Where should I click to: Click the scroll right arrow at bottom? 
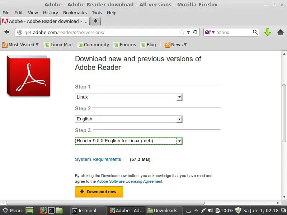tap(278, 203)
